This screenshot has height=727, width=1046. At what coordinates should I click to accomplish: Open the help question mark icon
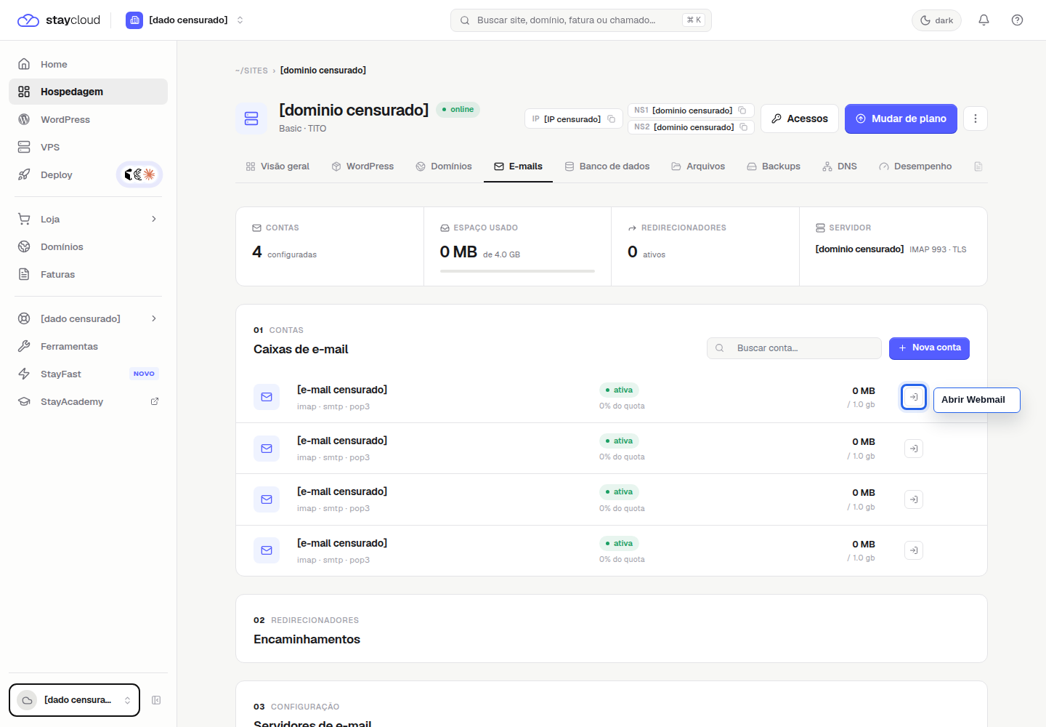click(x=1017, y=20)
